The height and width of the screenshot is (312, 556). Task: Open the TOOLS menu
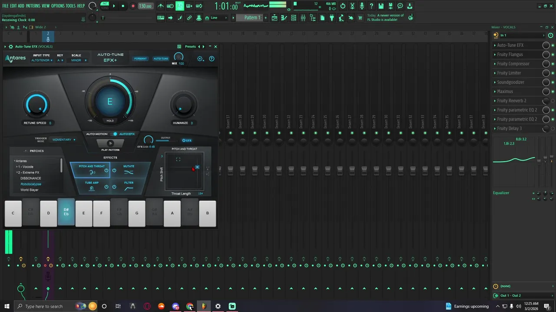point(71,6)
